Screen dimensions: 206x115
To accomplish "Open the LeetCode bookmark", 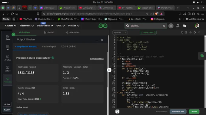I will click(138, 19).
